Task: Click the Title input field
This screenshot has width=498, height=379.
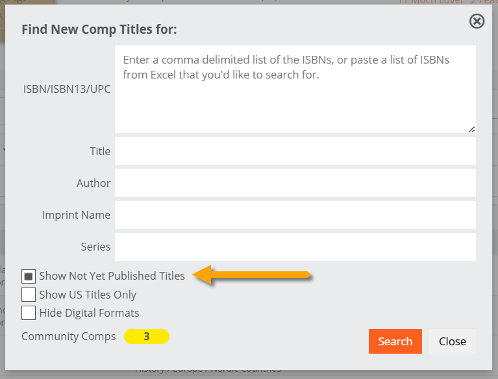Action: pos(295,151)
